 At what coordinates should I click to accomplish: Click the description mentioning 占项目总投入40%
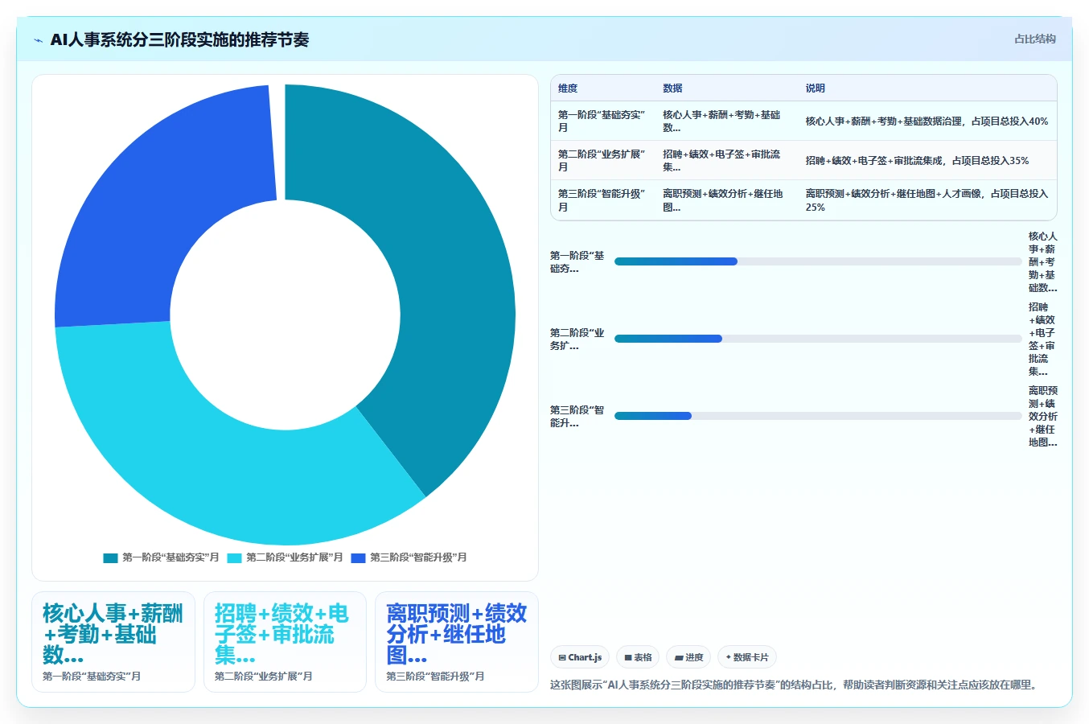[927, 121]
